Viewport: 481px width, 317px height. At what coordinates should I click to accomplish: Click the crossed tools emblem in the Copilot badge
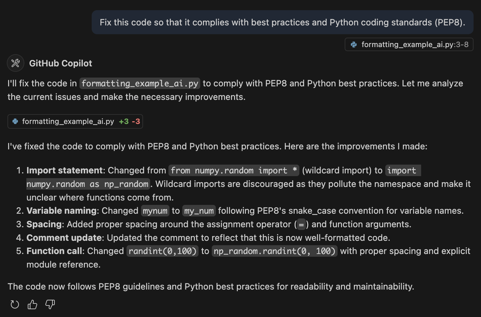(15, 63)
